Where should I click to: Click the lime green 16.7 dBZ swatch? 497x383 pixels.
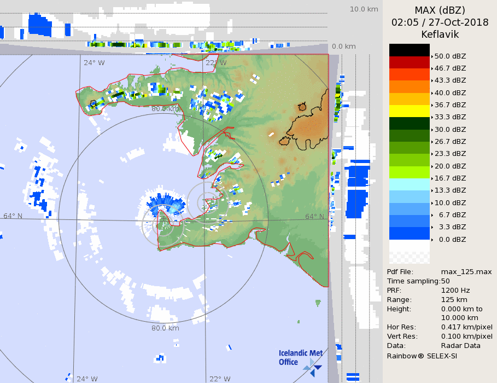click(409, 172)
